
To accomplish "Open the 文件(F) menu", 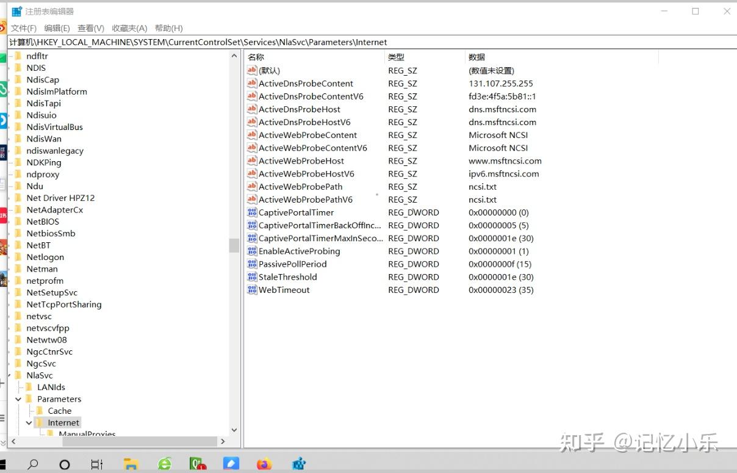I will click(24, 28).
